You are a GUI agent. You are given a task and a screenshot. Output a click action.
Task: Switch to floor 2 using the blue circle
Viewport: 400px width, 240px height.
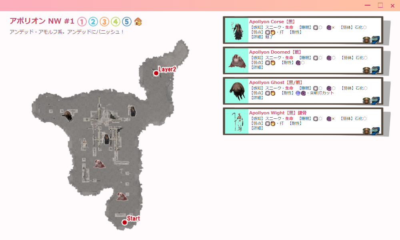pyautogui.click(x=93, y=22)
